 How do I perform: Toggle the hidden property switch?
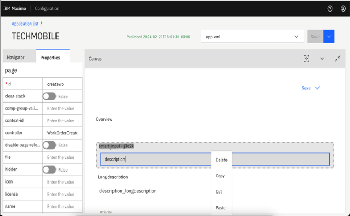point(49,169)
